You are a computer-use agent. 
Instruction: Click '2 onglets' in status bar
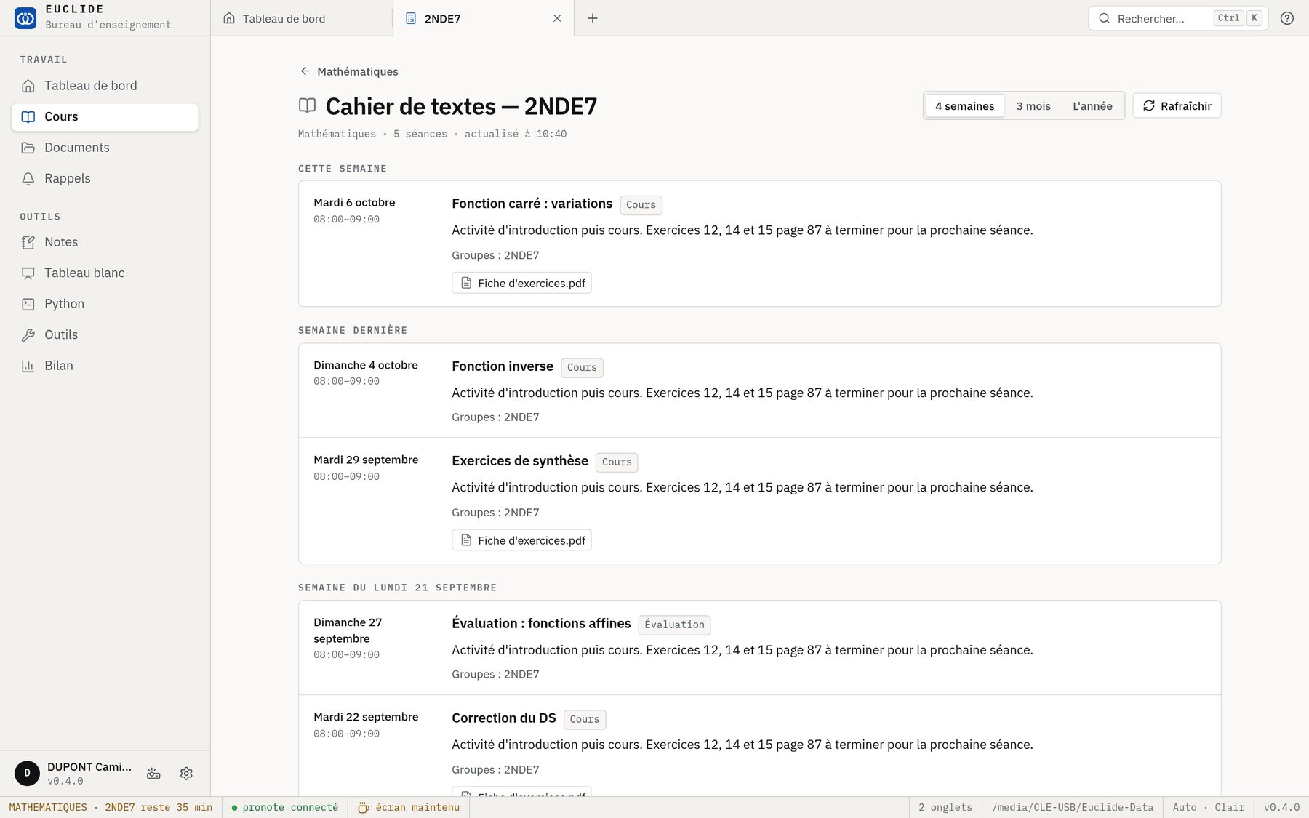click(x=945, y=808)
